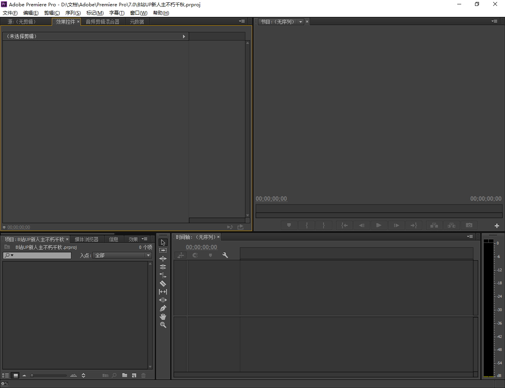Click the timeline add marker icon

(210, 256)
